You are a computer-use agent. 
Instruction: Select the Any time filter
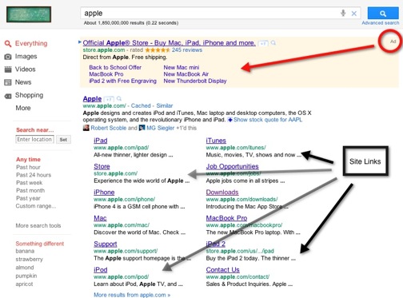click(28, 160)
